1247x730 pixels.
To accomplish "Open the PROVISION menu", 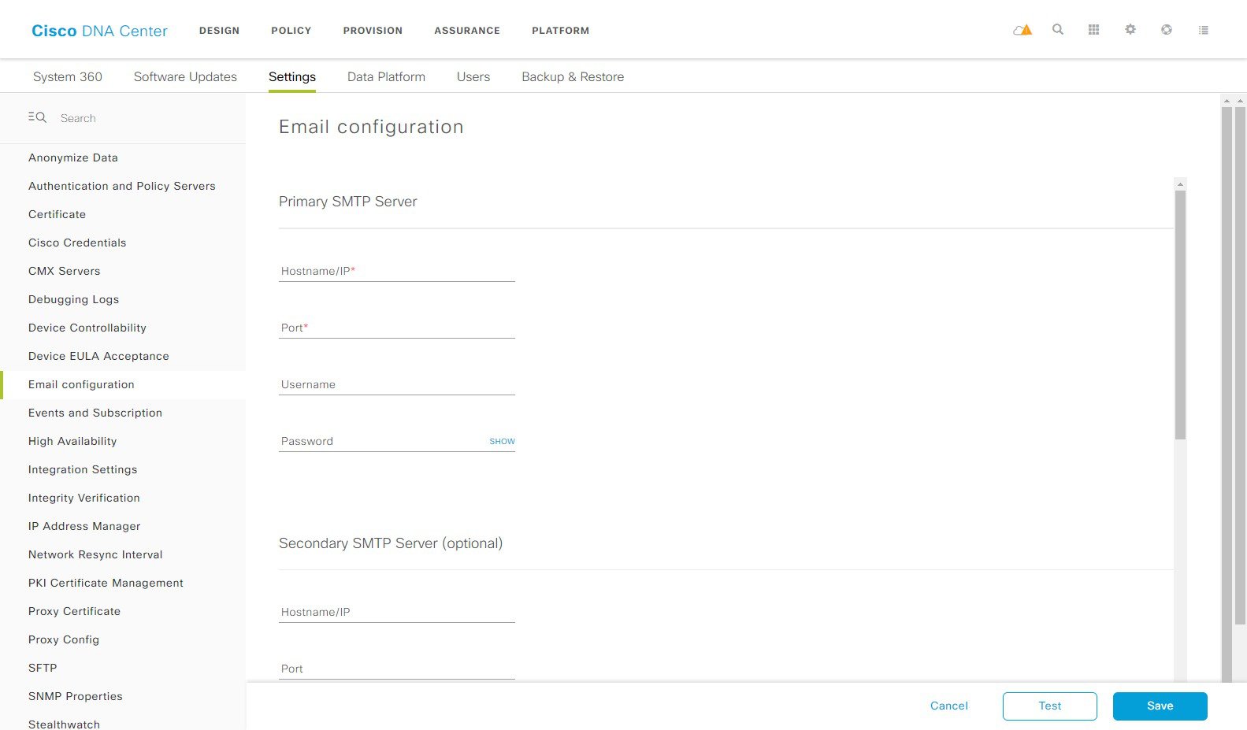I will (373, 30).
